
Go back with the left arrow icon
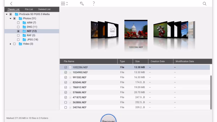tap(11, 4)
